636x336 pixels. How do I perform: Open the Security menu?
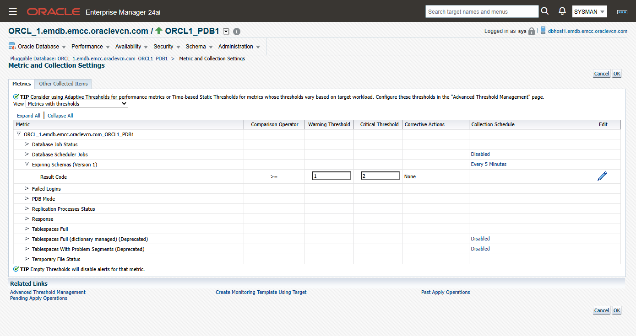point(167,47)
